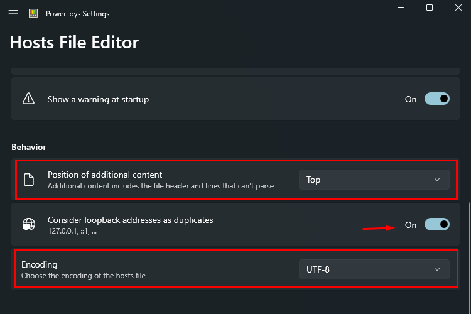
Task: Click the Encoding setting label
Action: click(x=40, y=264)
